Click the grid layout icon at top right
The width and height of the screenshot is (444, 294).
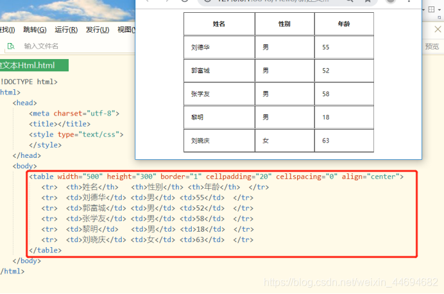tap(431, 10)
